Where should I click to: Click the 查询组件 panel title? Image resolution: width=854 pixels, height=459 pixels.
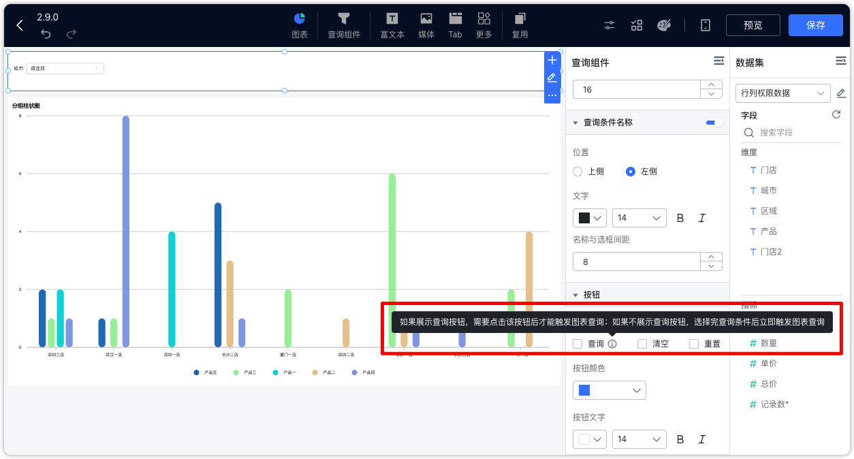[x=590, y=61]
